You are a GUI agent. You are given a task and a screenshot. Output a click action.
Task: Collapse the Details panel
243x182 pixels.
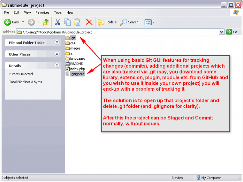tap(57, 66)
